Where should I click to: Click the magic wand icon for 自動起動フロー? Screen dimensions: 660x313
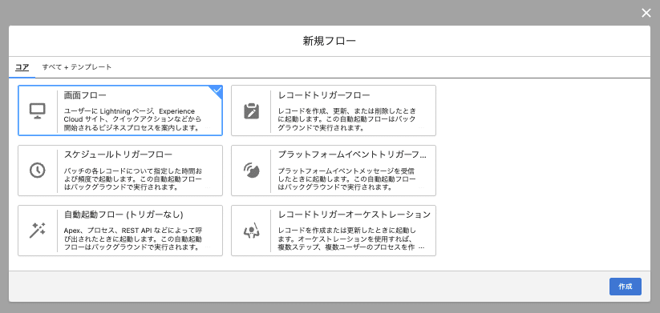point(37,231)
